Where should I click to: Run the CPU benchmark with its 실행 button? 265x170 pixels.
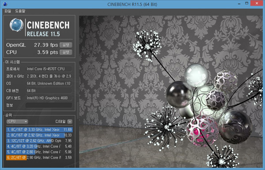(x=66, y=52)
